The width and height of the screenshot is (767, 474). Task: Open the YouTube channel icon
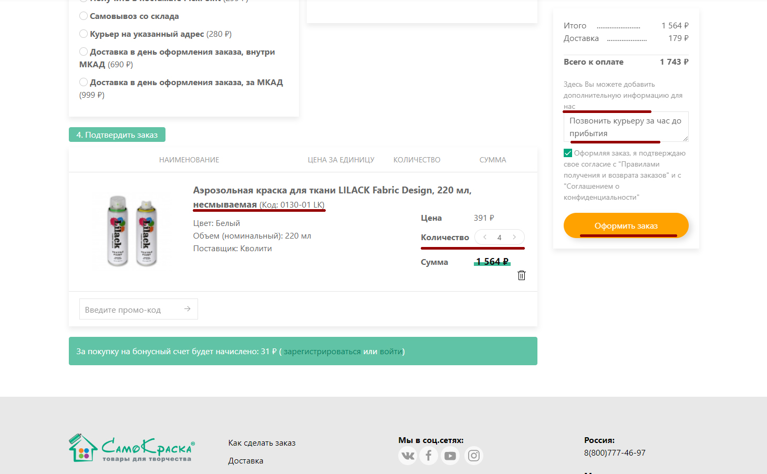(x=450, y=456)
